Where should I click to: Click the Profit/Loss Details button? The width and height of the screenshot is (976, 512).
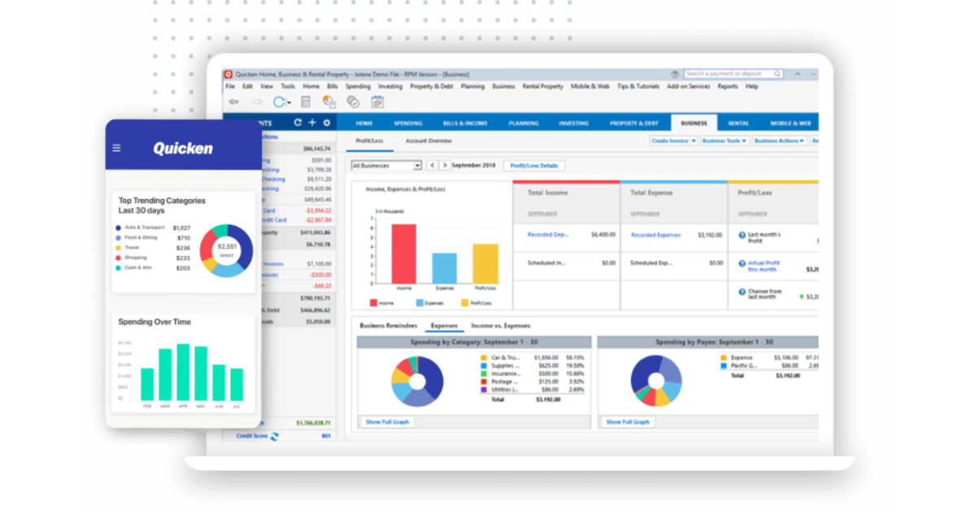536,165
